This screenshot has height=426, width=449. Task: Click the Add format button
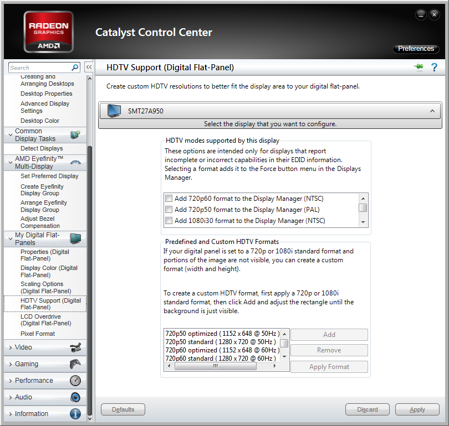point(329,335)
